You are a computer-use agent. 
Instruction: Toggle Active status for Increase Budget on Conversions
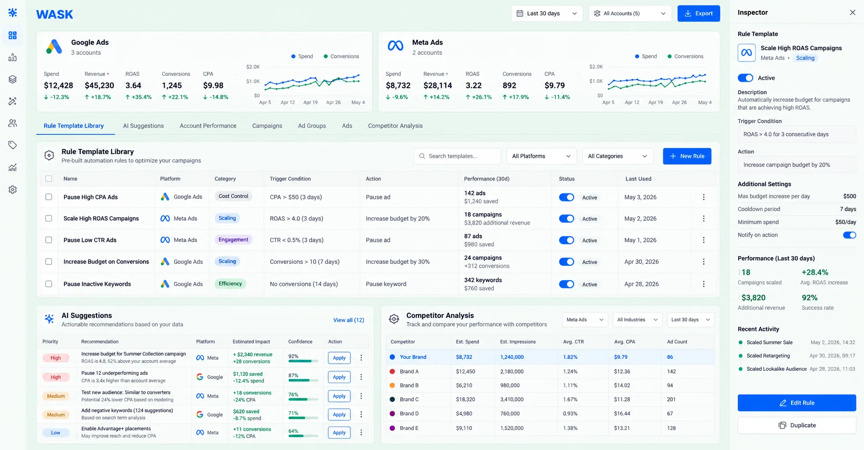click(566, 262)
